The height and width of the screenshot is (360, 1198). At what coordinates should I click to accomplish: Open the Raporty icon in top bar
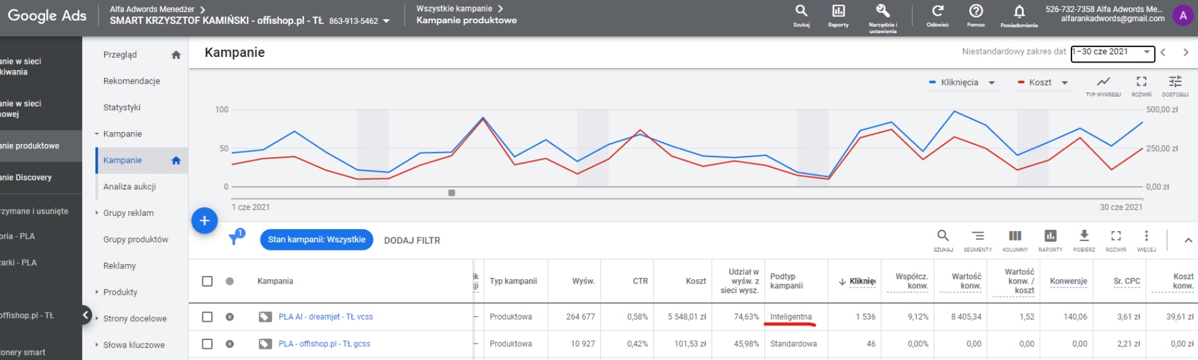coord(838,11)
